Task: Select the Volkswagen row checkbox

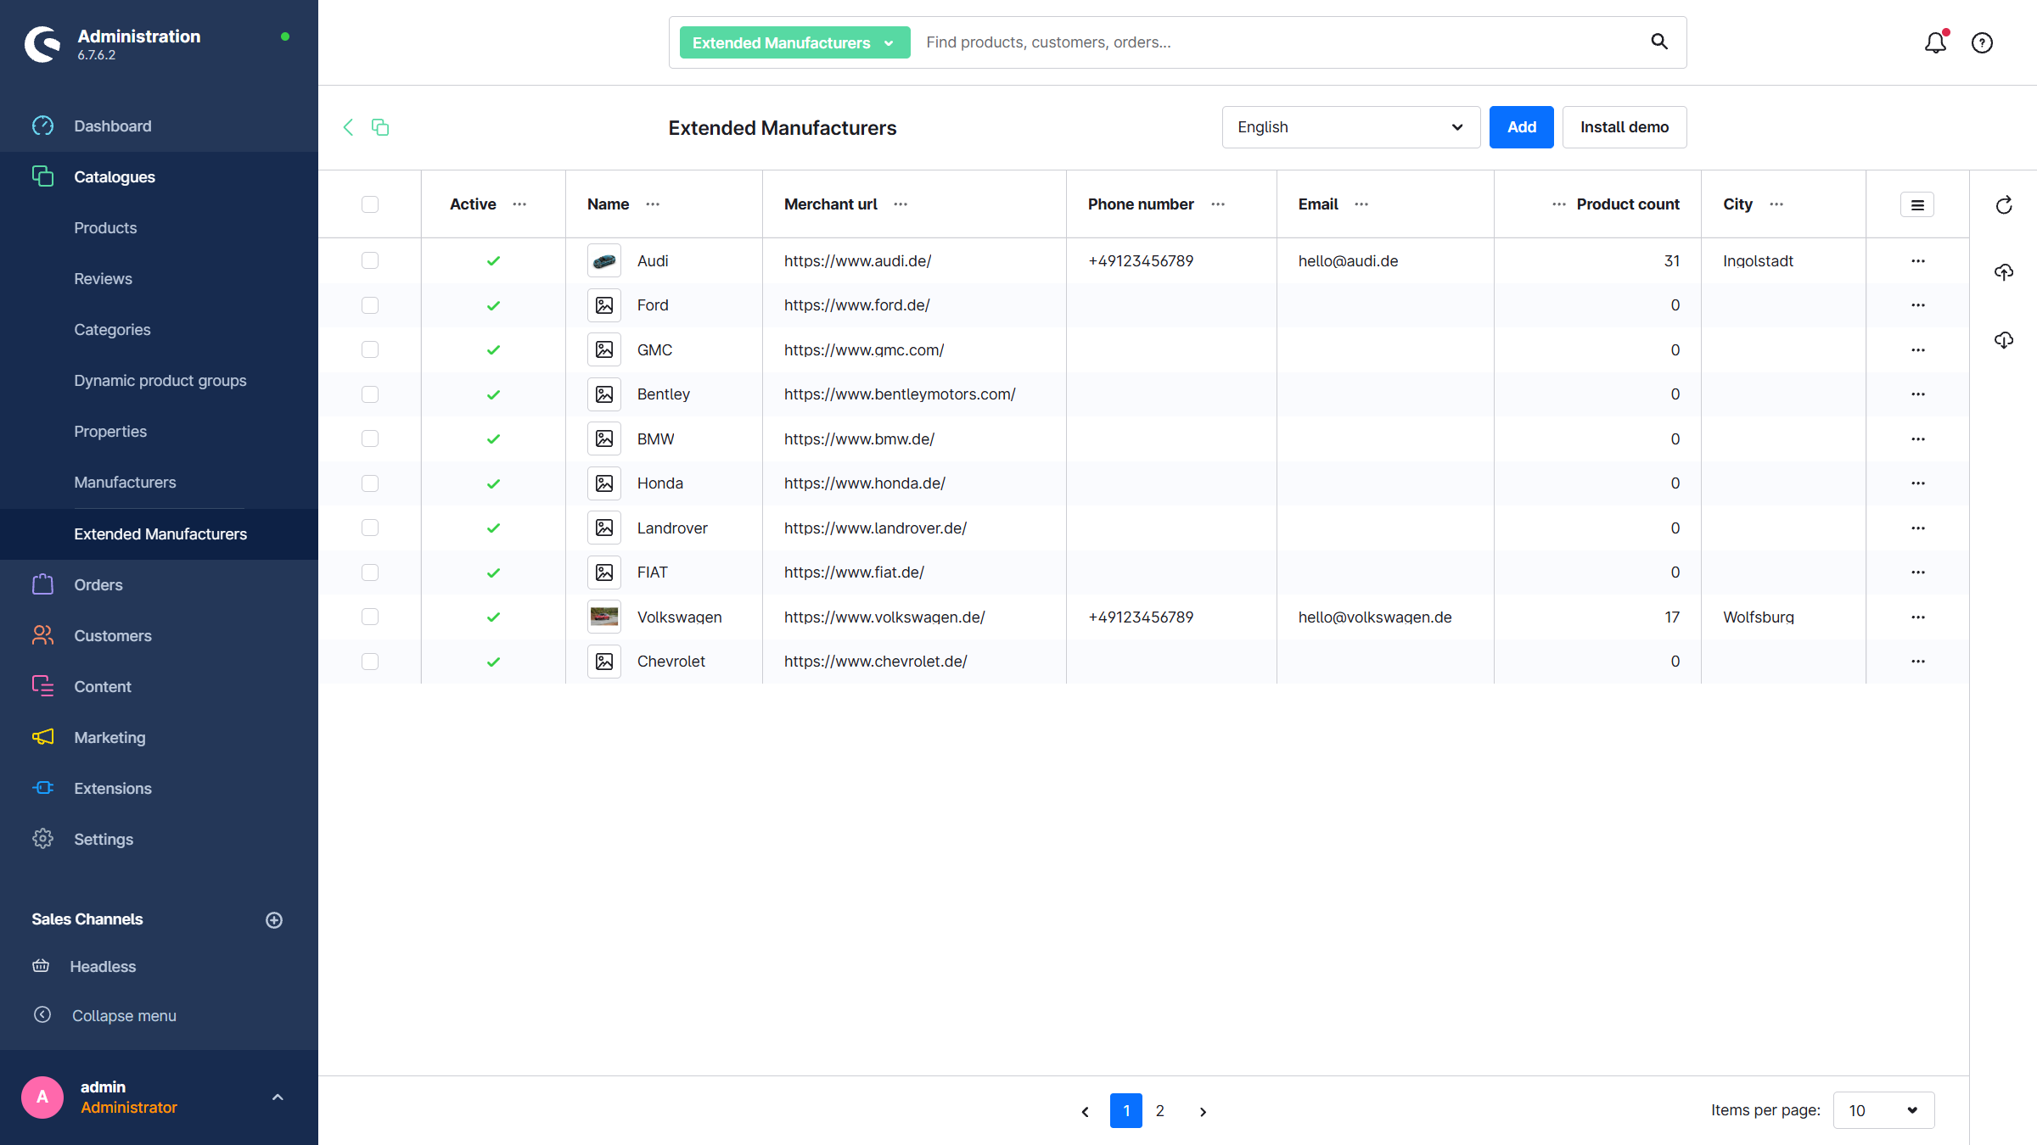Action: tap(370, 617)
